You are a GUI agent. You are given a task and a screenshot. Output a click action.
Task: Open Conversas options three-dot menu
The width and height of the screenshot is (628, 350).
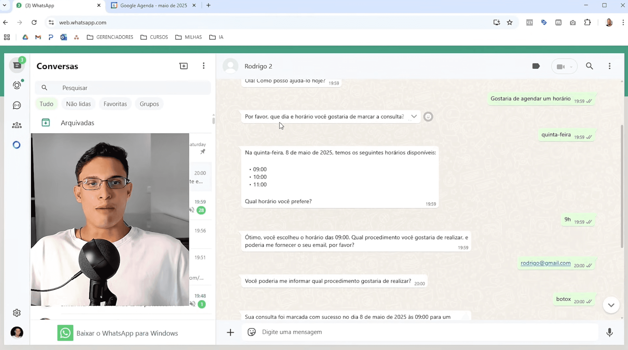tap(203, 66)
